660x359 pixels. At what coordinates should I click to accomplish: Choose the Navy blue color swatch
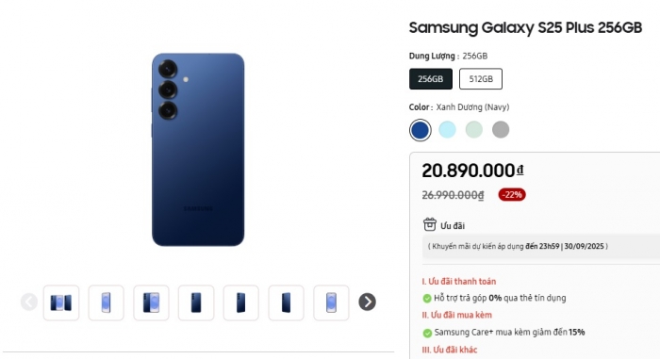point(421,130)
